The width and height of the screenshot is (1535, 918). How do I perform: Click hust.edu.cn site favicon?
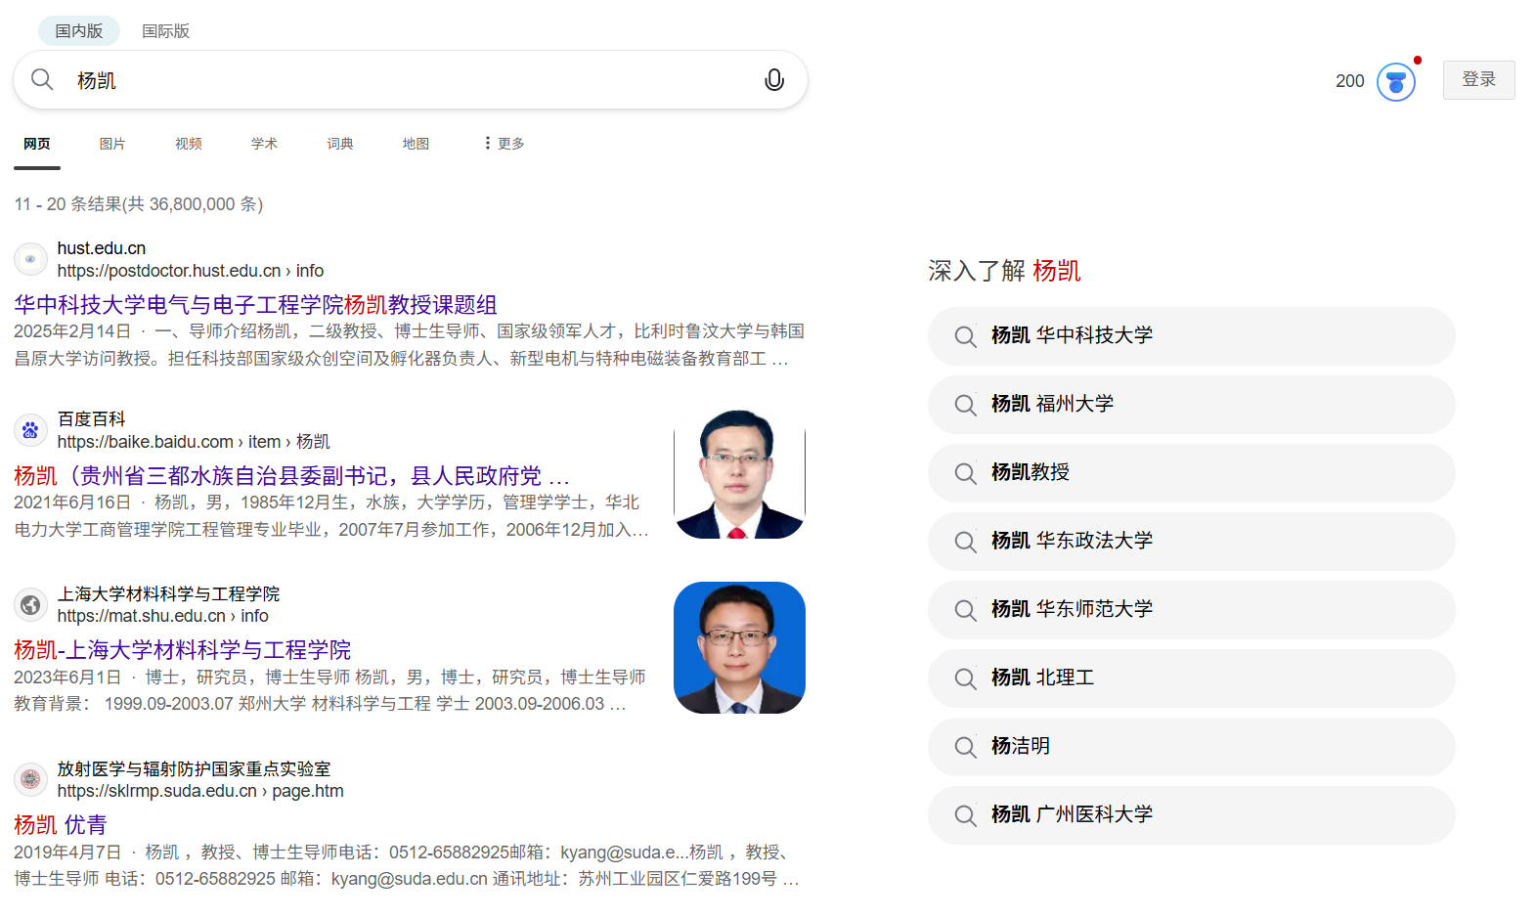(x=30, y=259)
